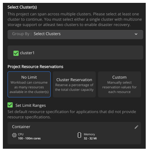Click the Memory 32 - 32 Mi value

[x=90, y=139]
